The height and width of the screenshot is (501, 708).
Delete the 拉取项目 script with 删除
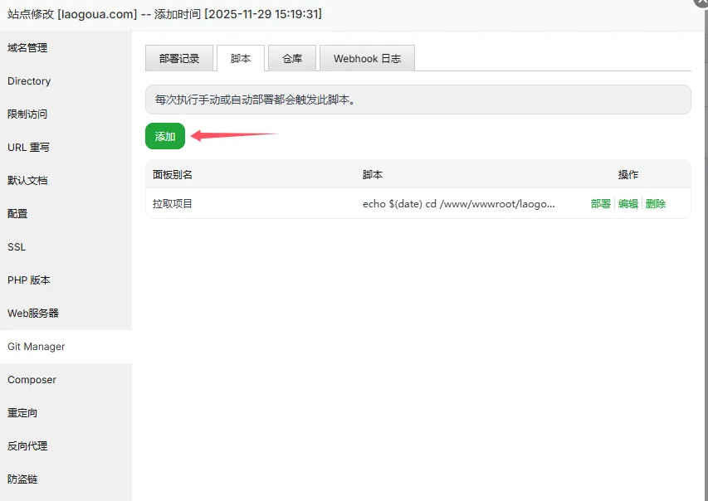pyautogui.click(x=655, y=203)
